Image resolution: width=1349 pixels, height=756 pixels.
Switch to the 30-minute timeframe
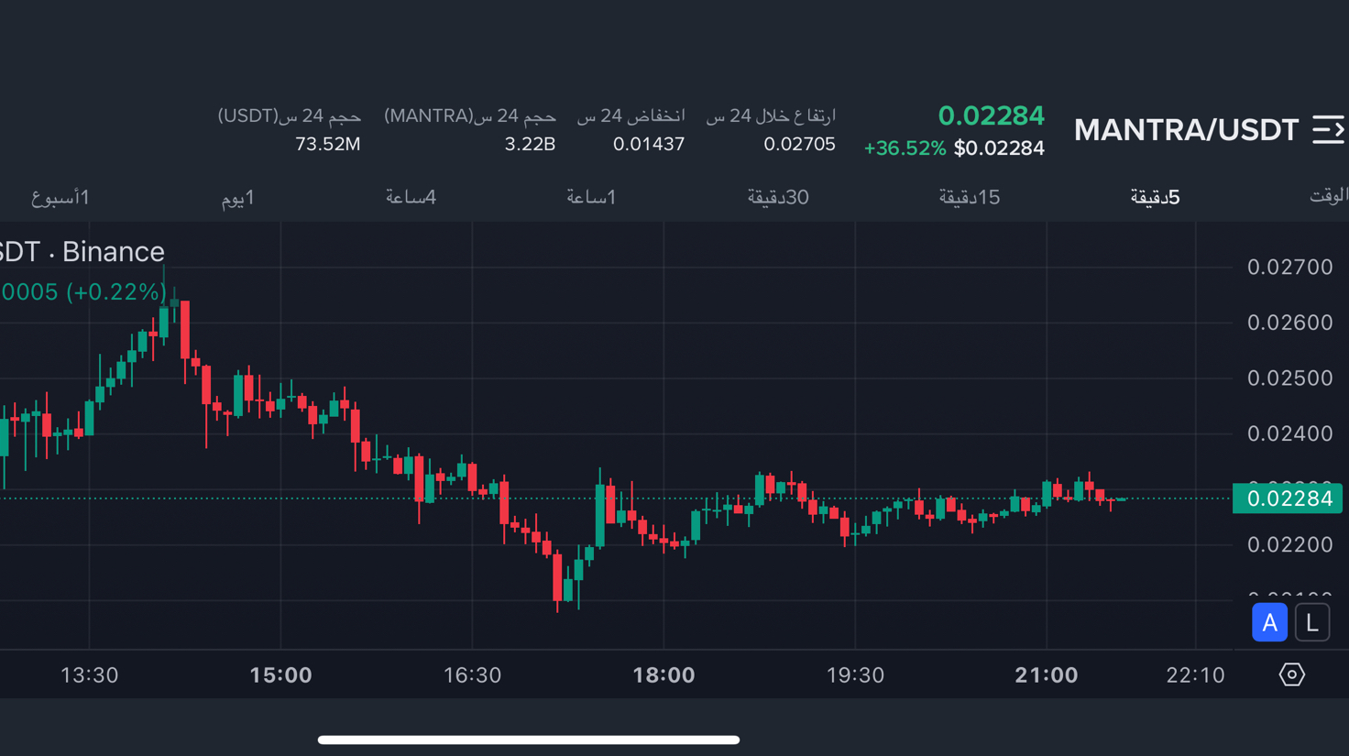click(x=777, y=197)
